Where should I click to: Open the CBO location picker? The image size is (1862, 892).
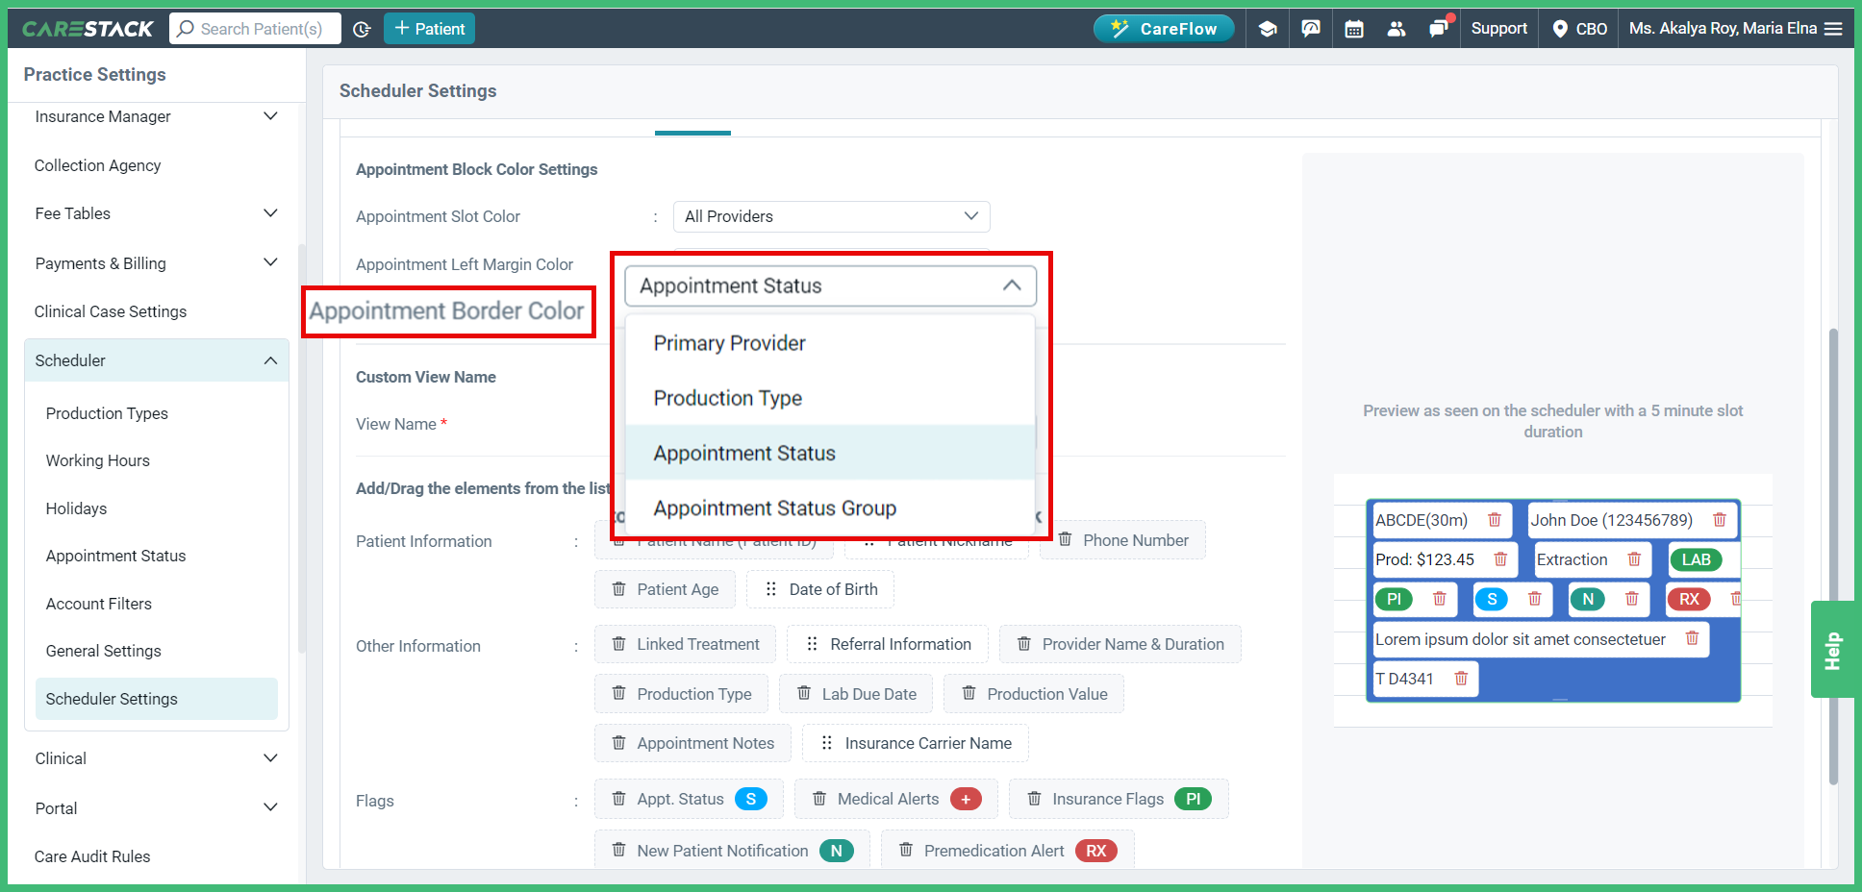pyautogui.click(x=1577, y=28)
